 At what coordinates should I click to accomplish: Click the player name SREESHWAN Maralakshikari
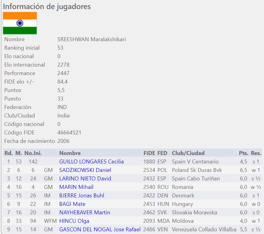tap(91, 39)
